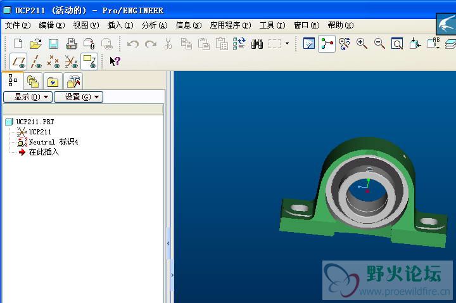This screenshot has width=456, height=303.
Task: Click the Orient mode icon
Action: click(345, 44)
